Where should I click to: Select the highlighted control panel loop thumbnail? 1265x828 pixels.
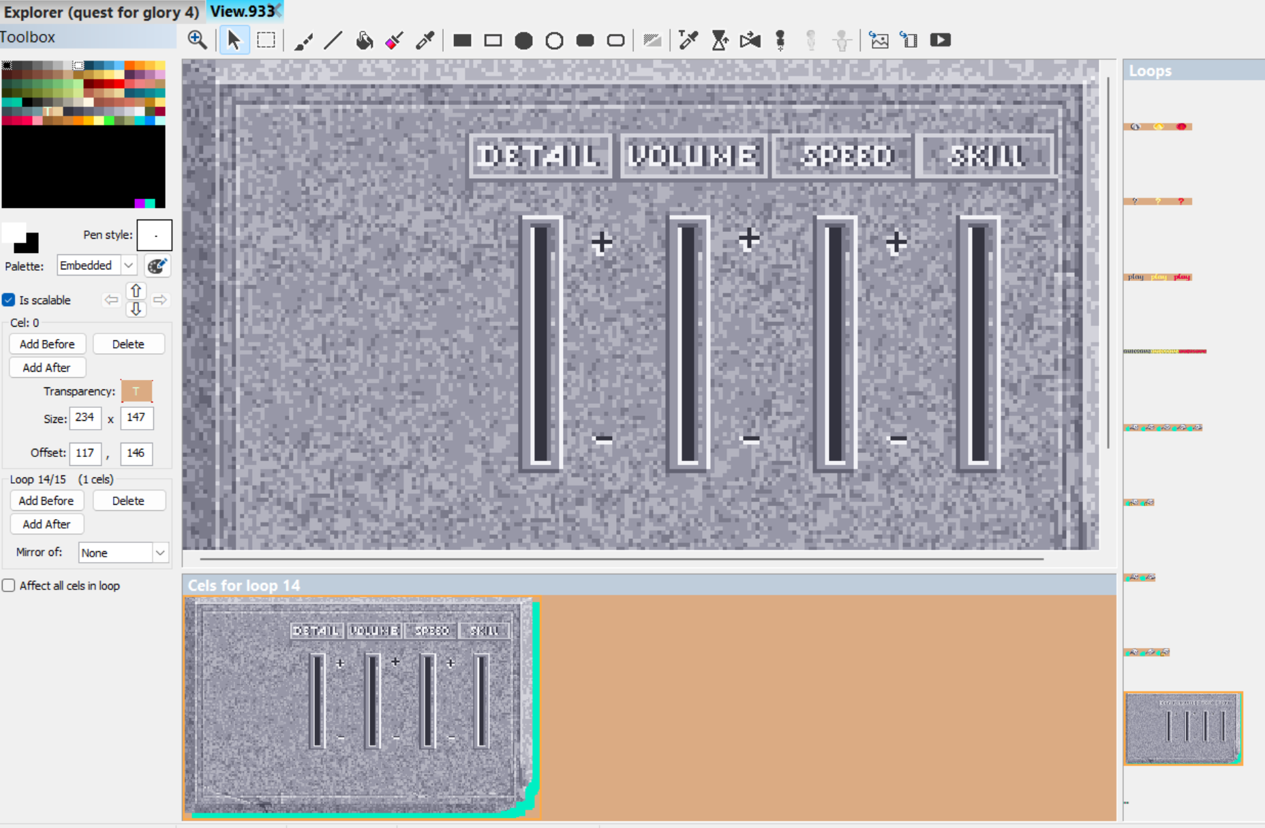click(x=1183, y=728)
